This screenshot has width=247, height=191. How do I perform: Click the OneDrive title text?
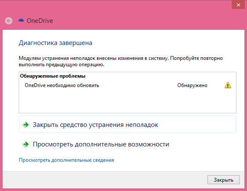pos(40,21)
